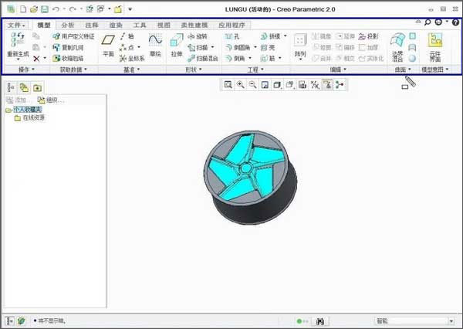Open the 元件界面 component interface tool

point(435,47)
